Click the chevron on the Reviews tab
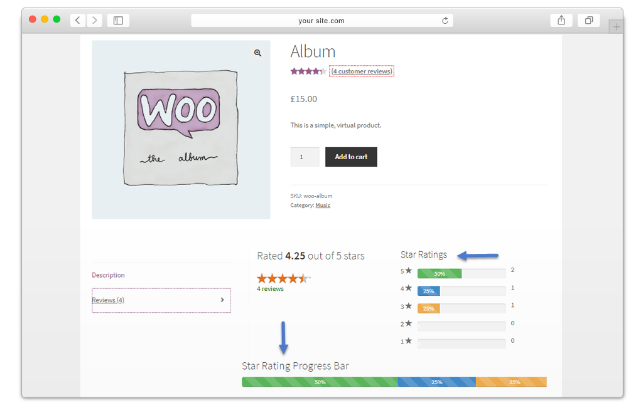This screenshot has height=403, width=643. [222, 300]
